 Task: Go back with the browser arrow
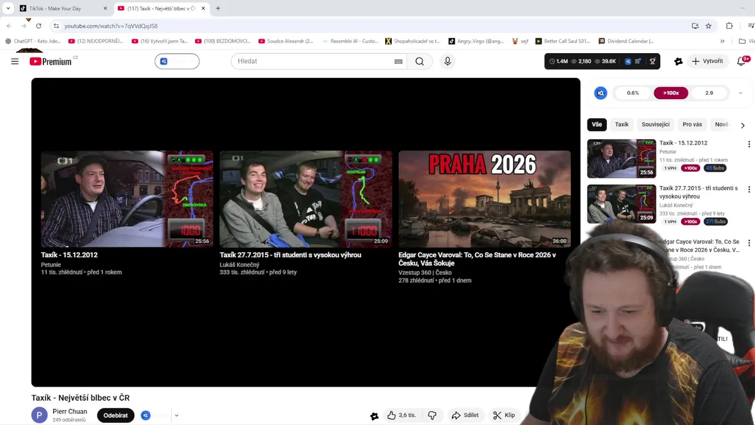tap(9, 26)
